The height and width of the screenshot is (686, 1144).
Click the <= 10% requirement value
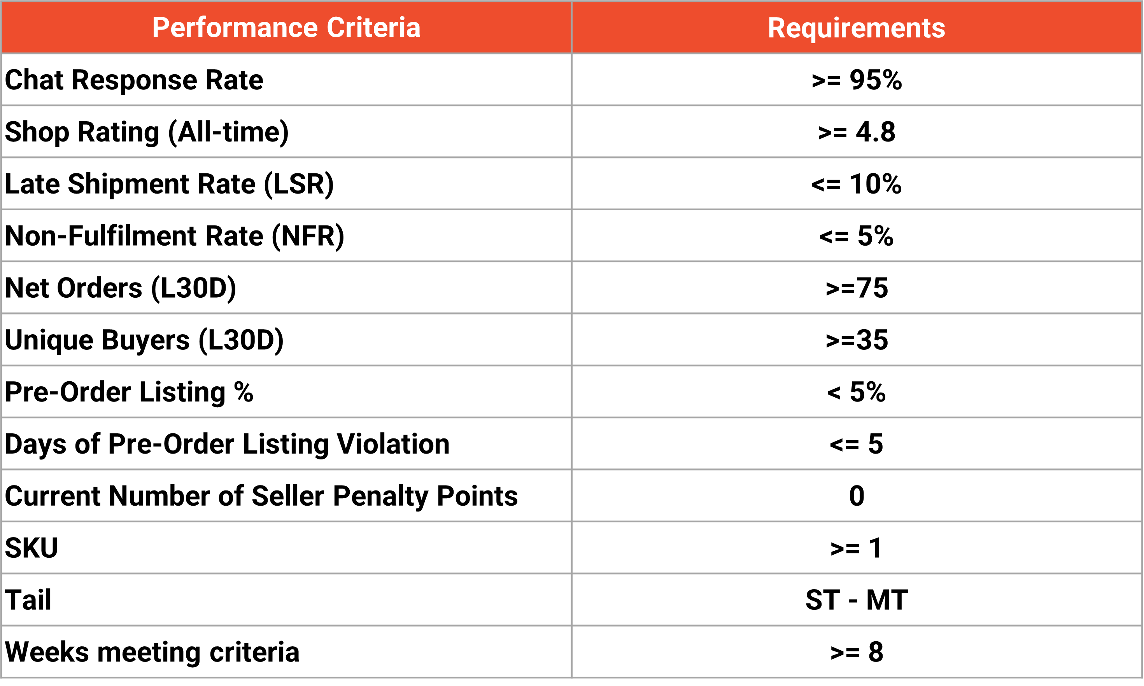pos(856,184)
